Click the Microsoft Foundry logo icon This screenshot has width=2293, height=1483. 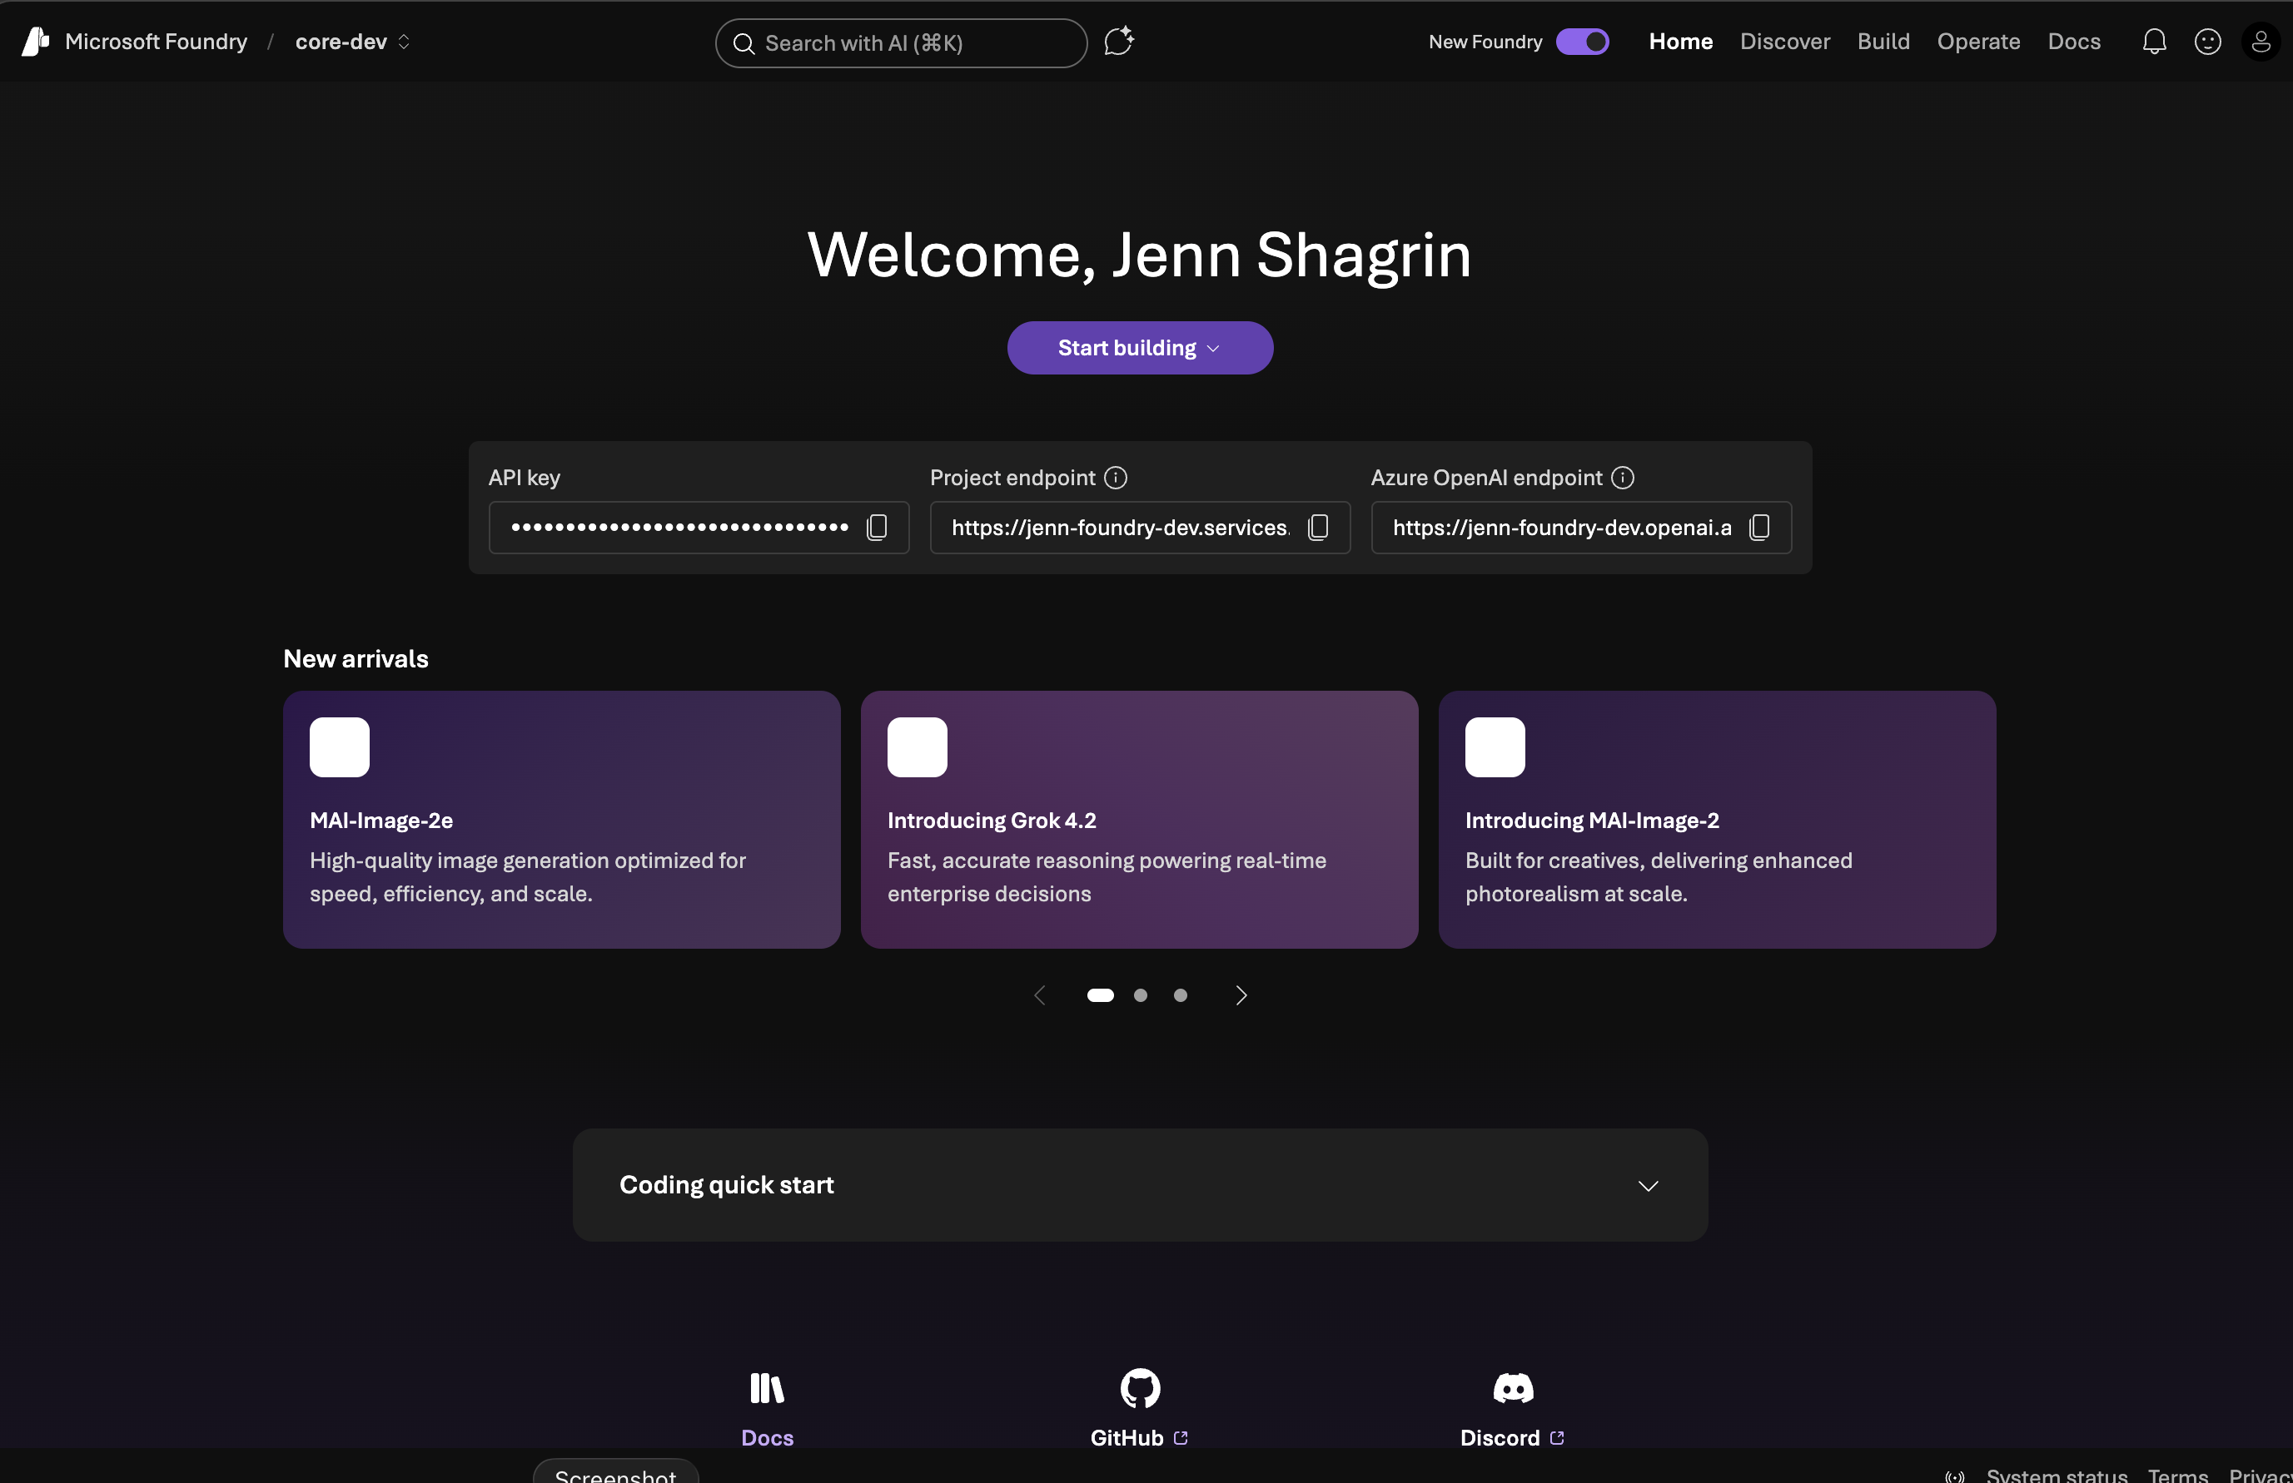coord(36,42)
